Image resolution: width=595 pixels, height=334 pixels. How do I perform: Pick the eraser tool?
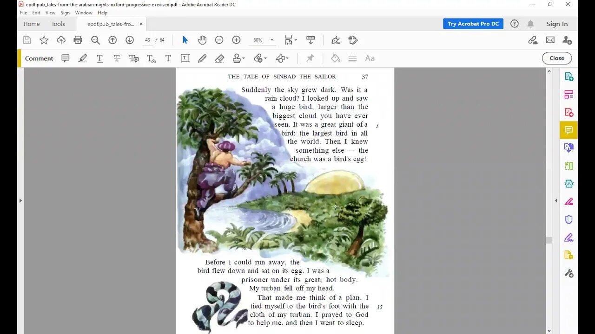tap(219, 58)
